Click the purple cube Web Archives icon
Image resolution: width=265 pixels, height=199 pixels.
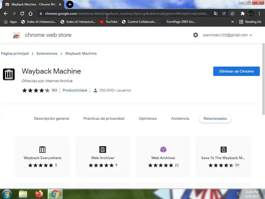click(163, 150)
